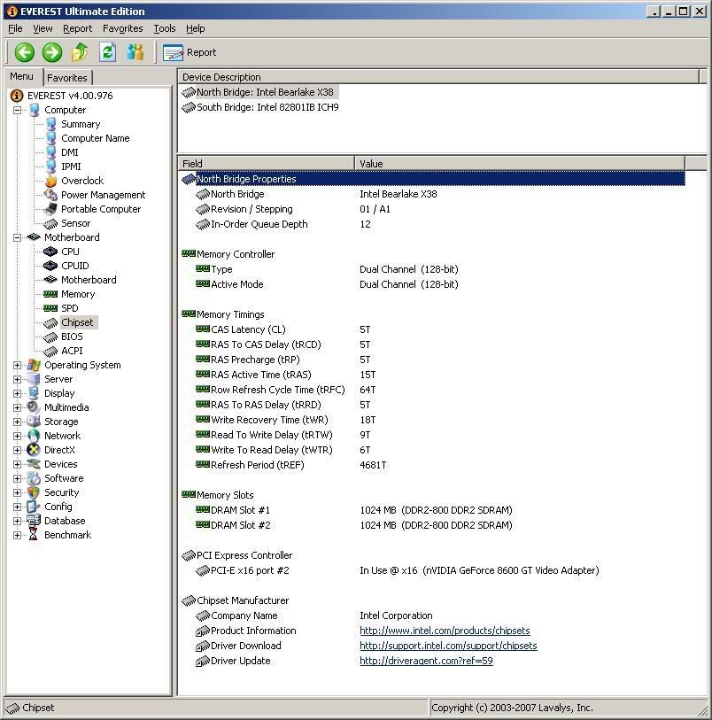Click the green Forward arrow button
The width and height of the screenshot is (712, 720).
pyautogui.click(x=52, y=52)
